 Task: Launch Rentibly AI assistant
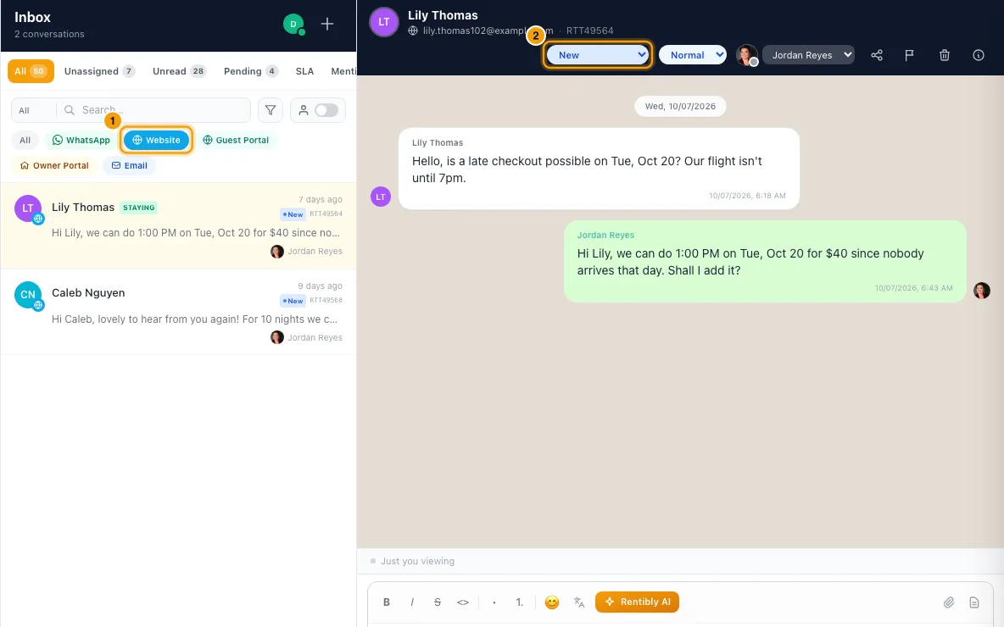tap(637, 602)
